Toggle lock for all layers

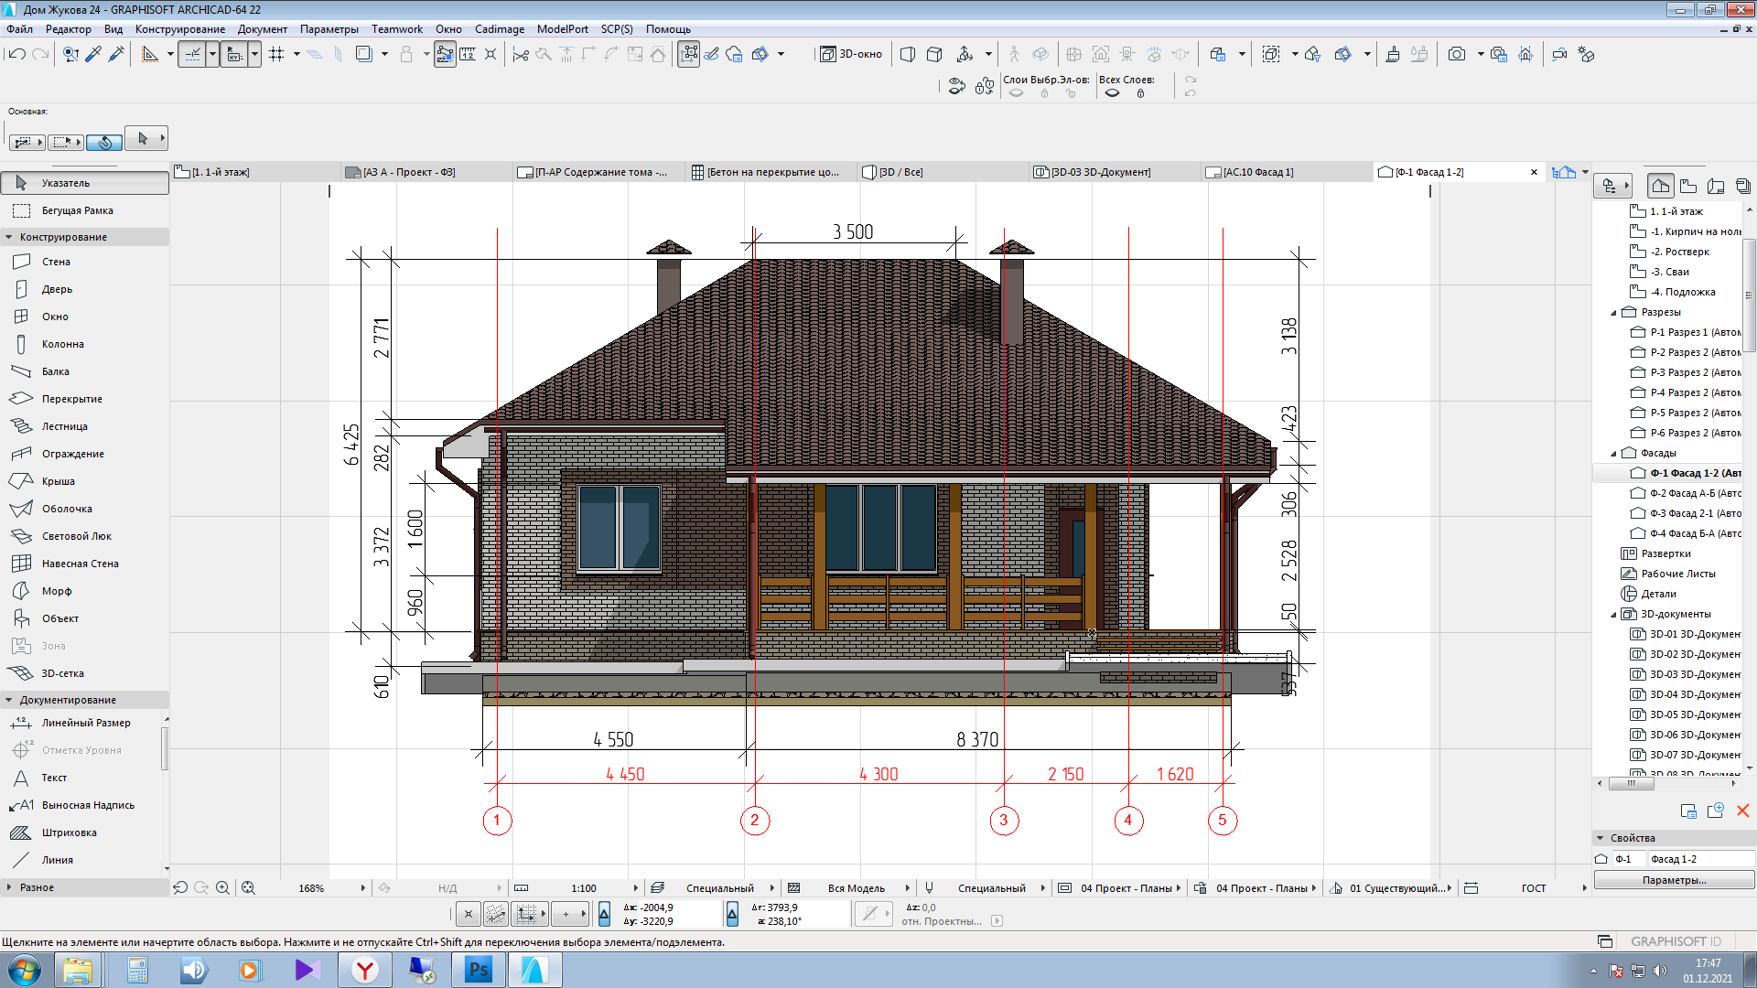(x=1140, y=93)
